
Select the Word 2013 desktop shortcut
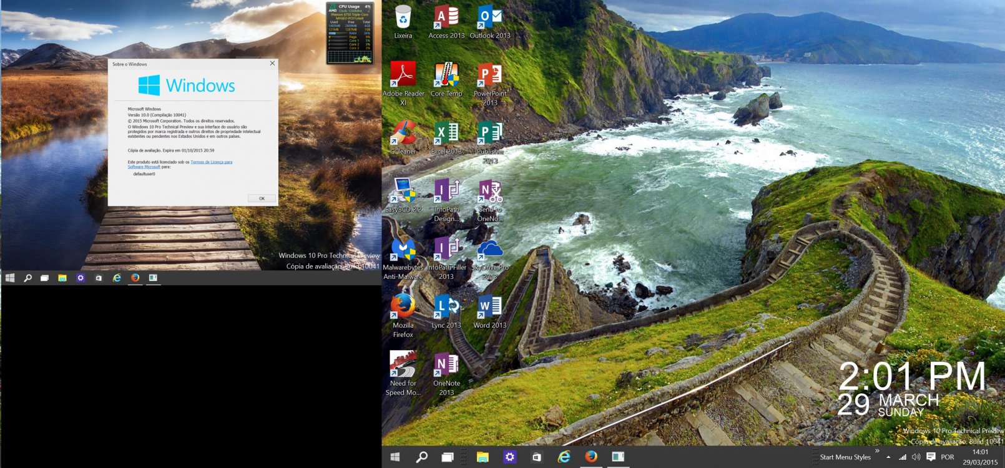(490, 312)
